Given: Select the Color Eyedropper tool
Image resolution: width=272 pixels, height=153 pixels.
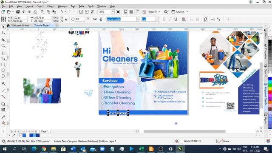Looking at the screenshot, I should coord(3,117).
